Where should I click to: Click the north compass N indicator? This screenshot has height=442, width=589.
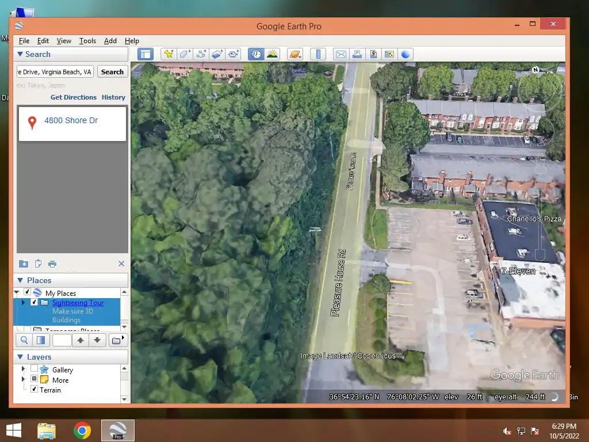coord(536,70)
